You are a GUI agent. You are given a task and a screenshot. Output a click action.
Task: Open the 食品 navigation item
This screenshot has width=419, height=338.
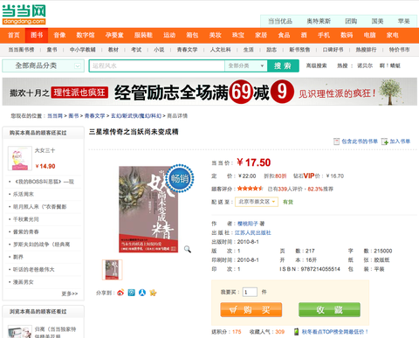[284, 35]
